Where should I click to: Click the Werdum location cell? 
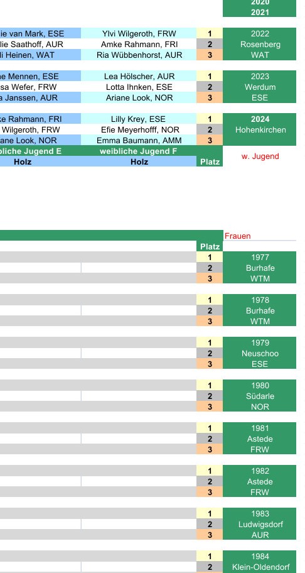click(x=260, y=87)
